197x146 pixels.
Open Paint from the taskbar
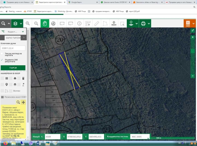click(x=56, y=143)
